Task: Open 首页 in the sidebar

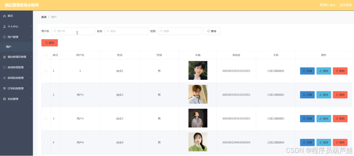Action: click(x=16, y=16)
